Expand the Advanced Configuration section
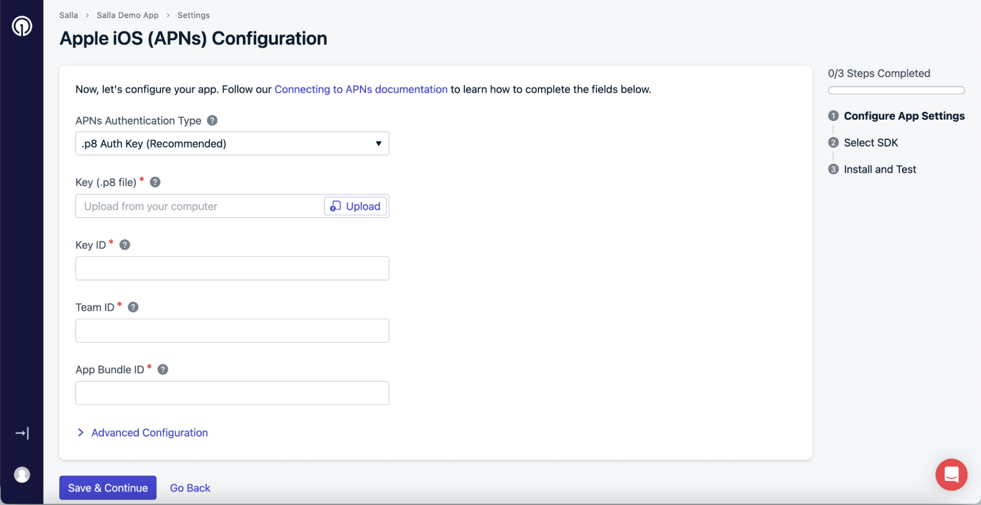This screenshot has height=505, width=981. (149, 432)
